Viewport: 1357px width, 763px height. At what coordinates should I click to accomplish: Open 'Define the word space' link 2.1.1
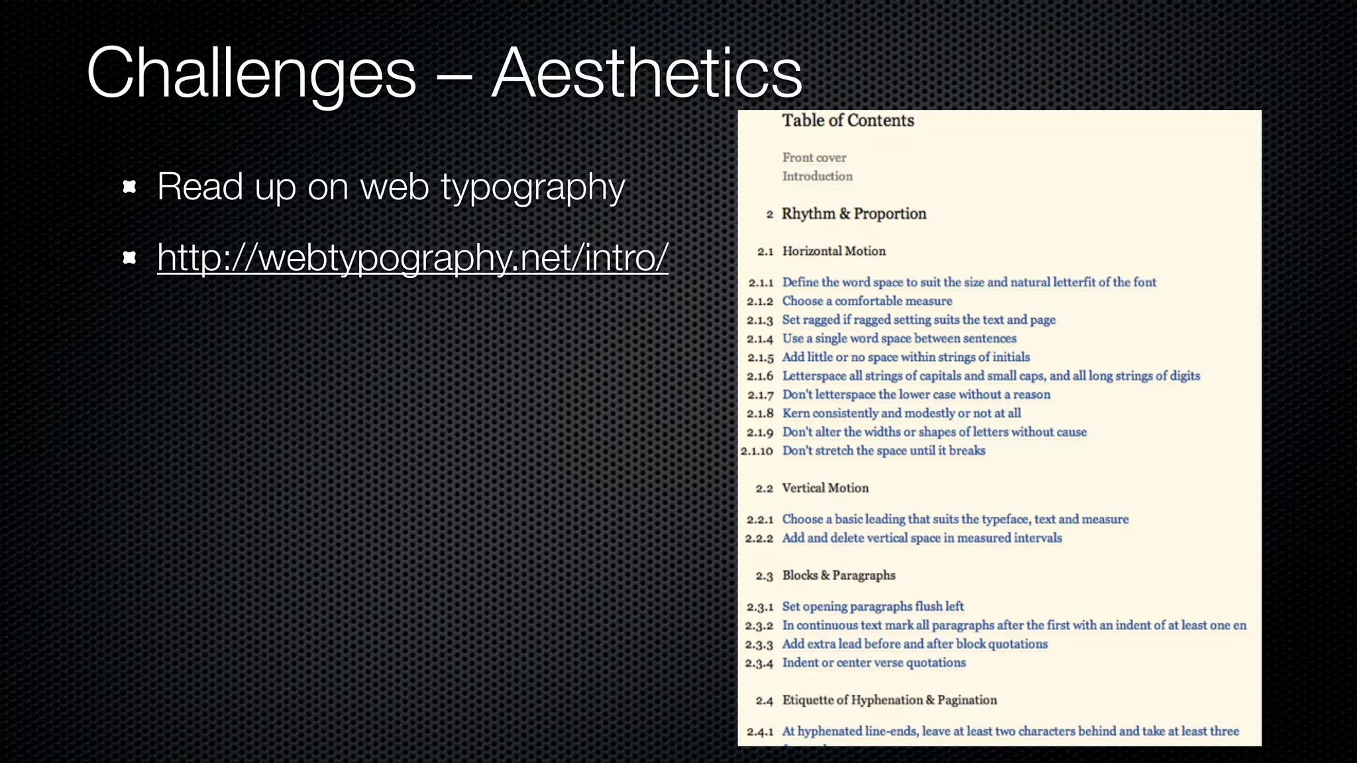pos(969,282)
